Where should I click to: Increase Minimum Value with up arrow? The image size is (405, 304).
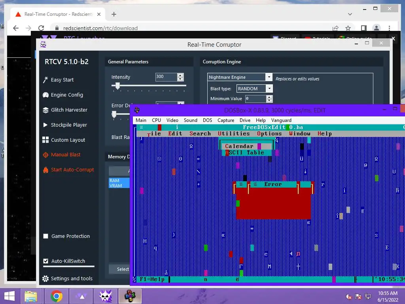pyautogui.click(x=269, y=97)
